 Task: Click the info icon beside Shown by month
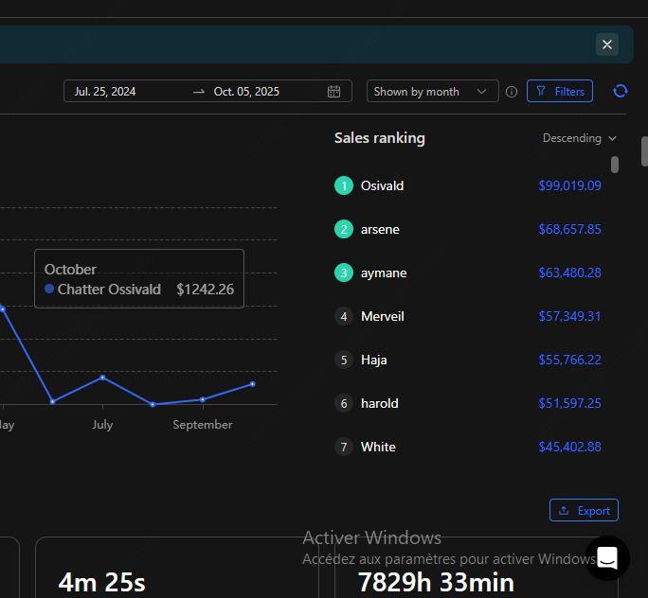pyautogui.click(x=512, y=92)
